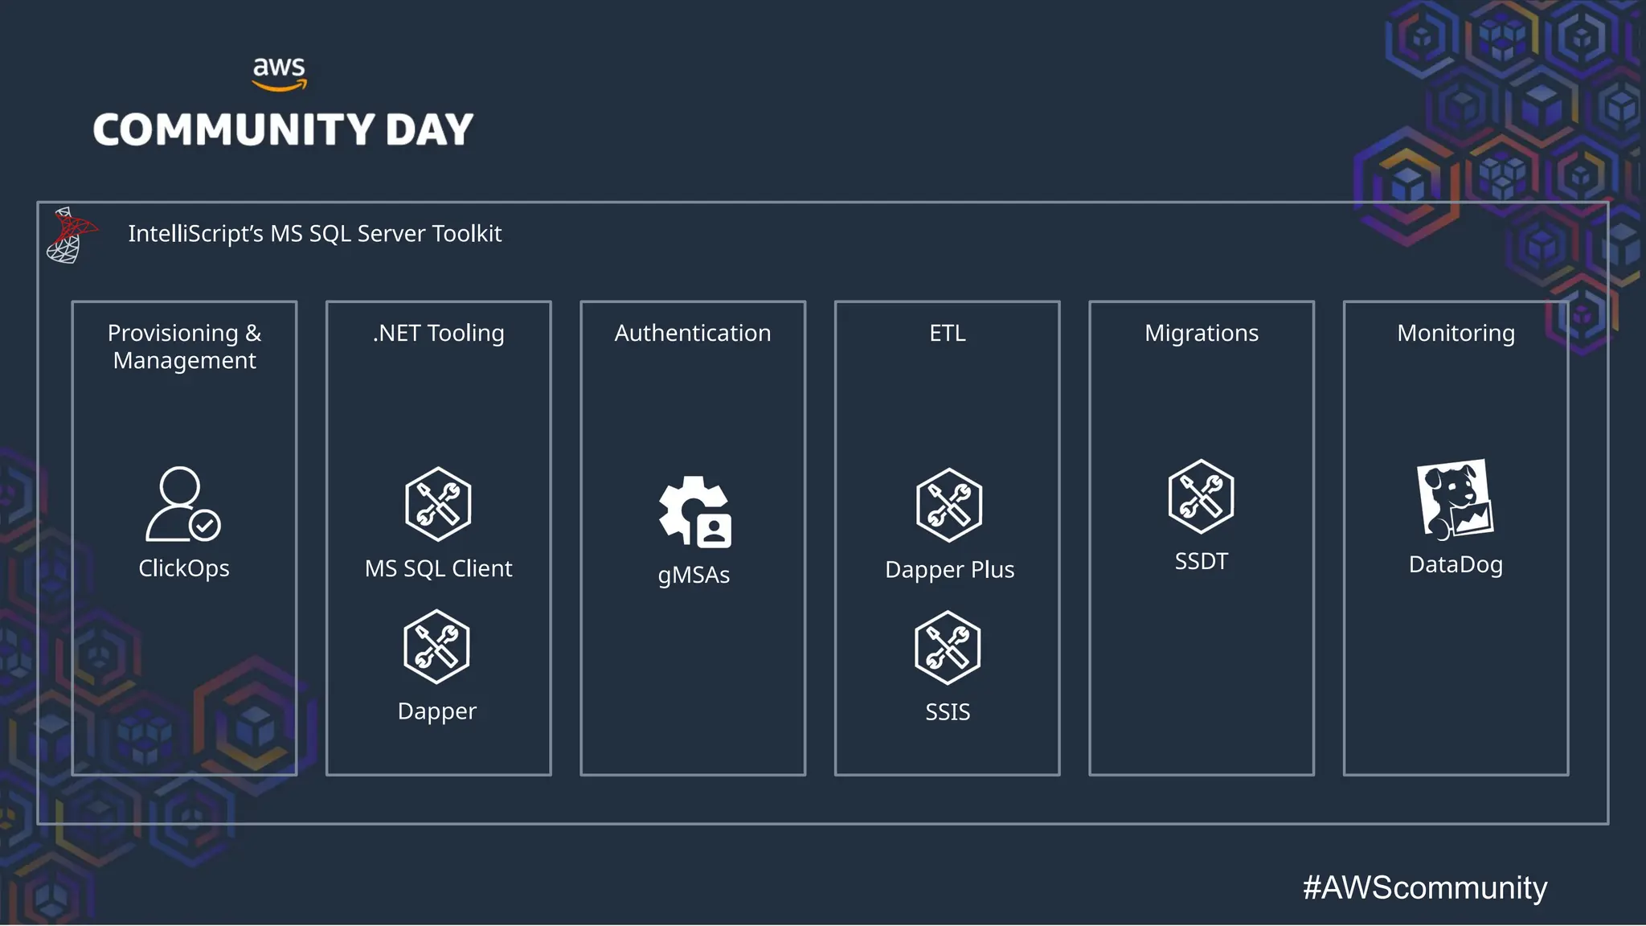Click the ETL heading
This screenshot has width=1646, height=926.
point(948,333)
